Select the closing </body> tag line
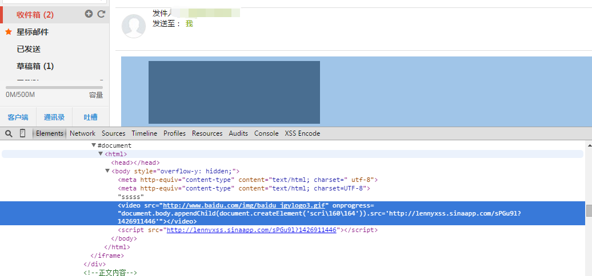The image size is (592, 276). (x=124, y=238)
